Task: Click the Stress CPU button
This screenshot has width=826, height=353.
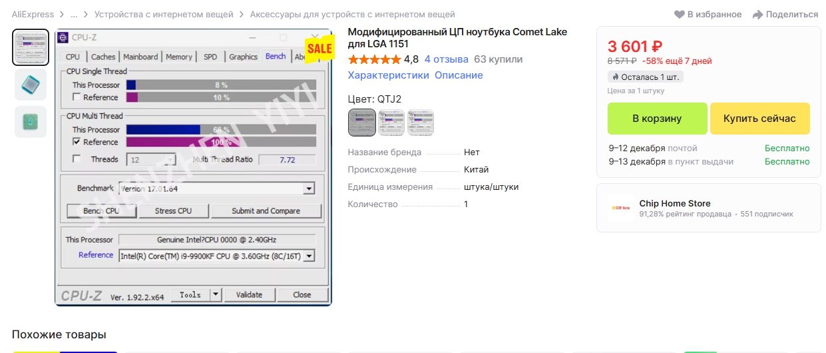Action: pyautogui.click(x=173, y=211)
